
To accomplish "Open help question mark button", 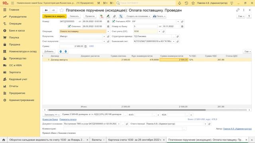I will tap(249, 16).
